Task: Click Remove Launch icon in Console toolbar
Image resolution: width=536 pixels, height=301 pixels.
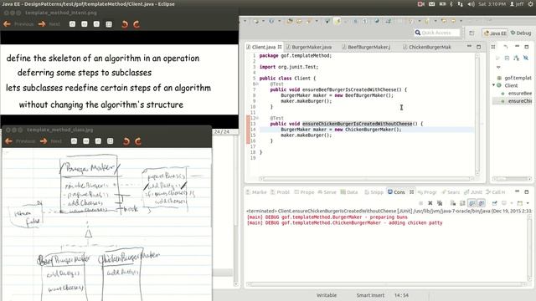Action: [x=430, y=203]
